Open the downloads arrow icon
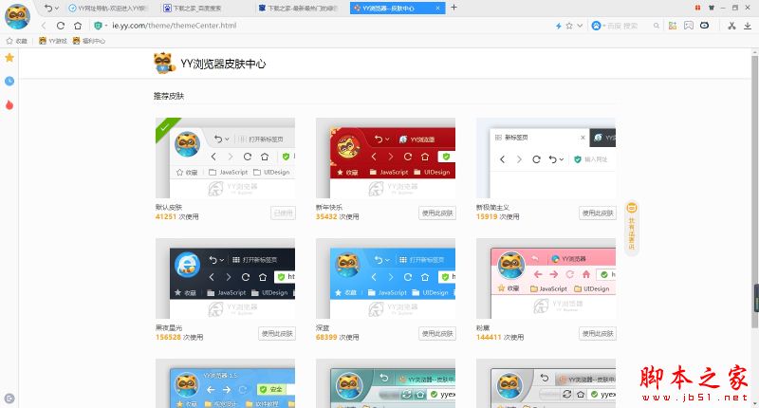Viewport: 759px width, 408px height. point(748,26)
